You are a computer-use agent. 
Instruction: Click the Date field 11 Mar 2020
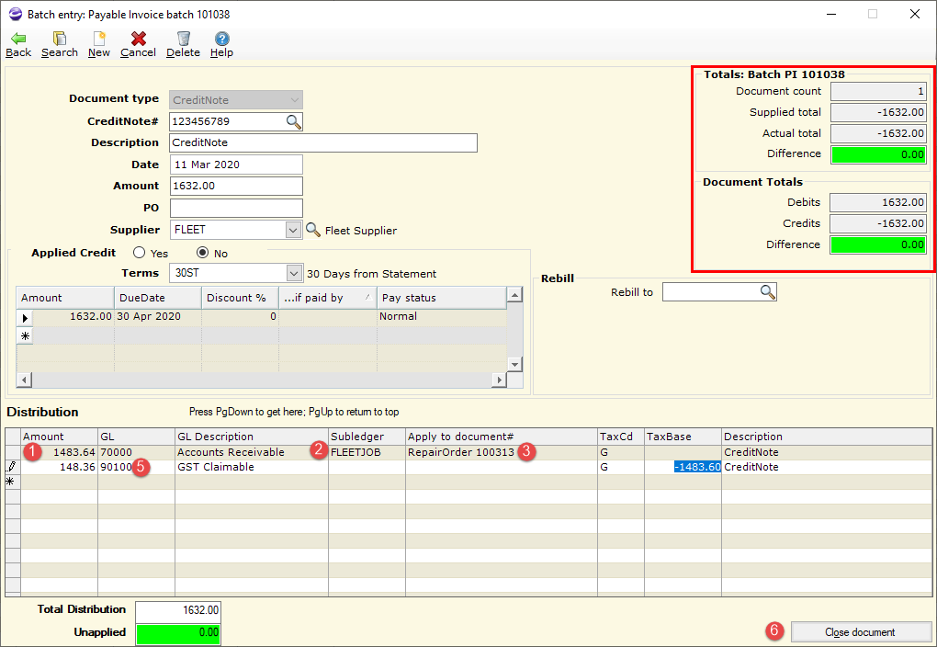[x=236, y=165]
